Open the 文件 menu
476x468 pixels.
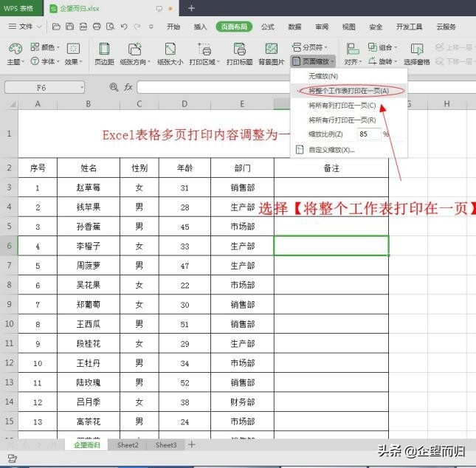point(24,27)
